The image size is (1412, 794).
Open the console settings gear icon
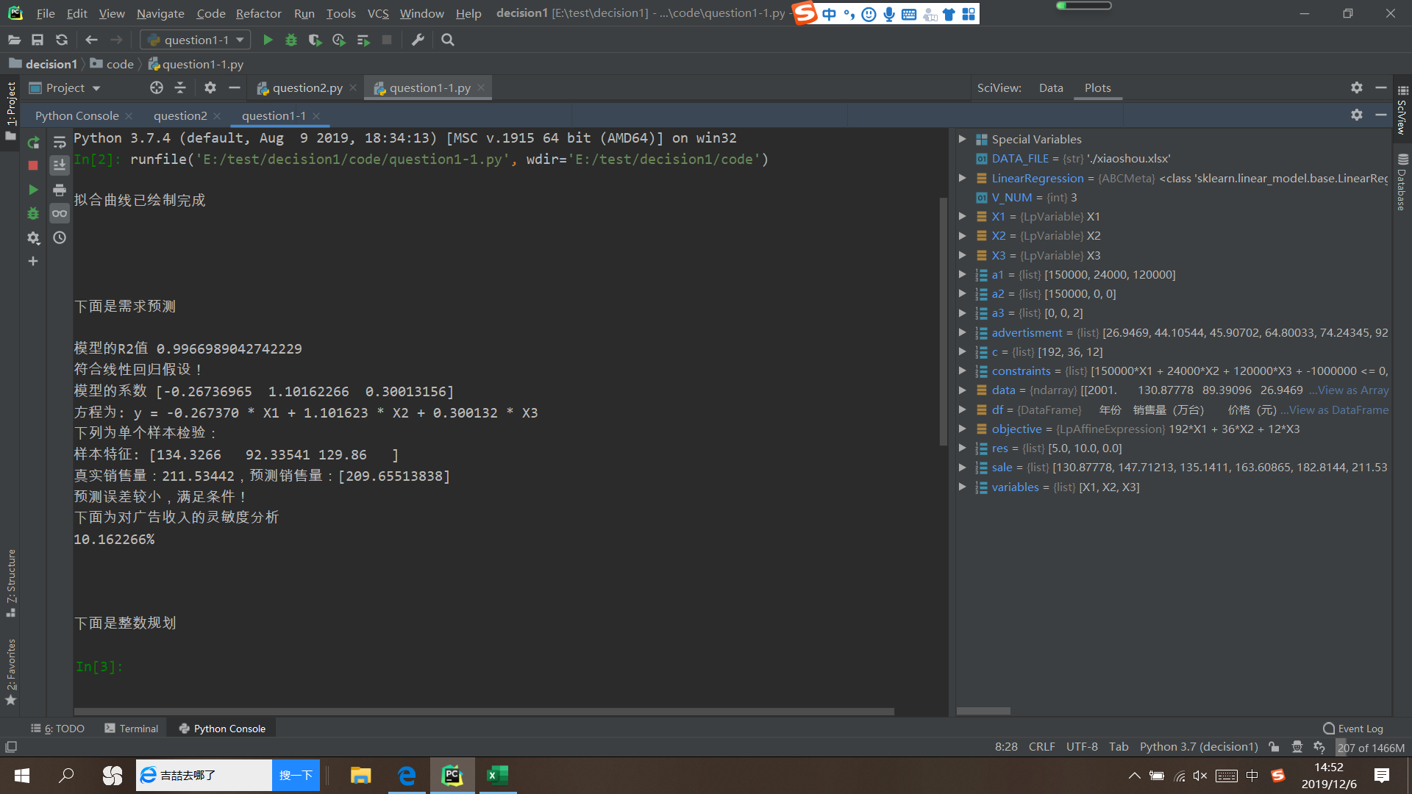33,237
